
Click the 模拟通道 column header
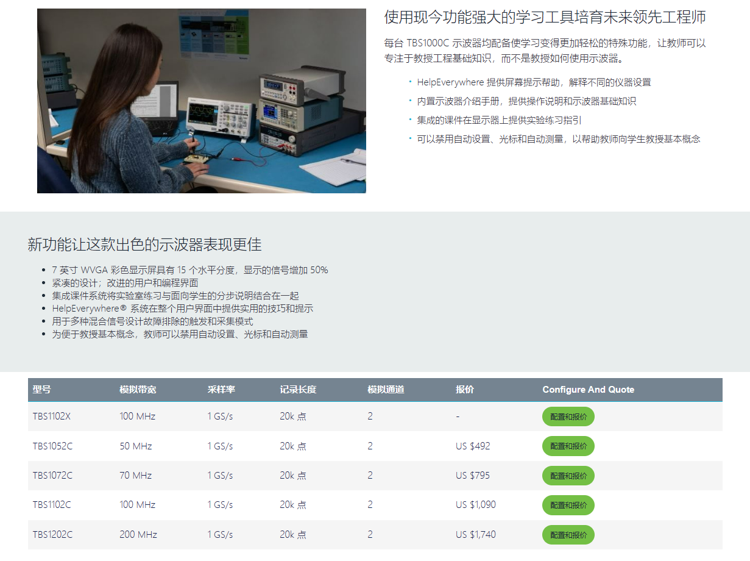(x=386, y=390)
